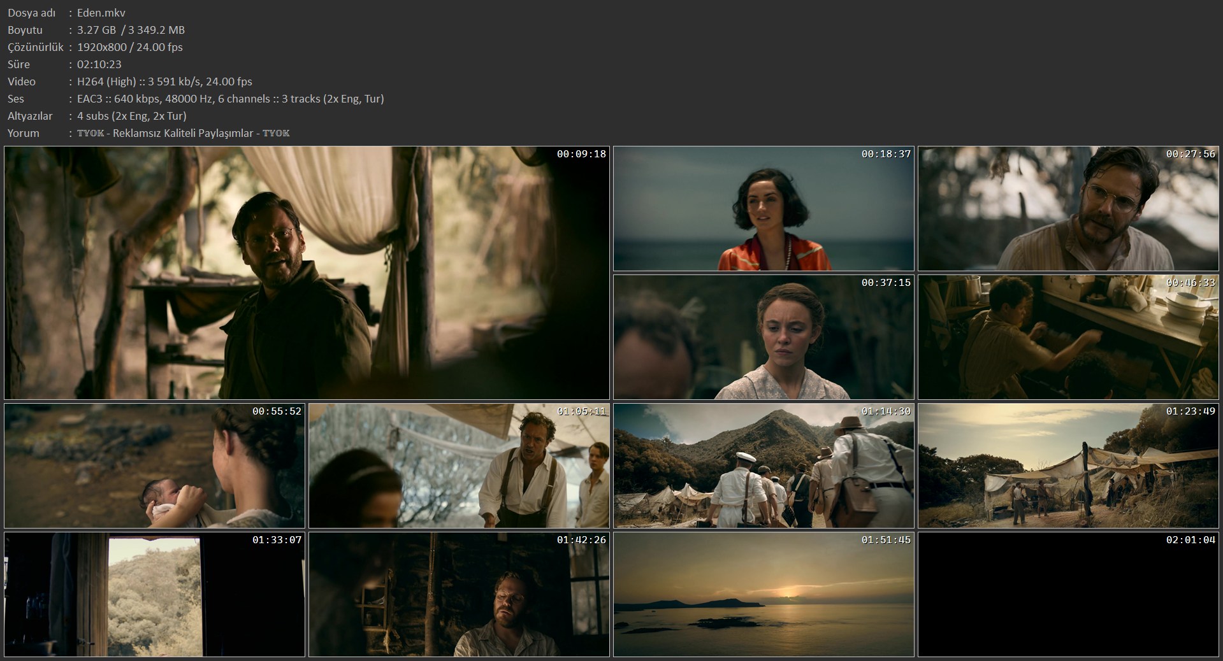
Task: Open the thumbnail stamped 01:05:11
Action: (459, 466)
